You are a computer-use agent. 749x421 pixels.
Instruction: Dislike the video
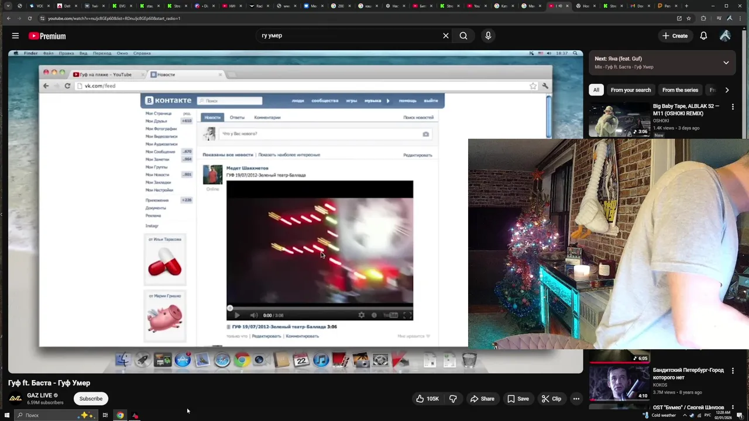pyautogui.click(x=453, y=399)
